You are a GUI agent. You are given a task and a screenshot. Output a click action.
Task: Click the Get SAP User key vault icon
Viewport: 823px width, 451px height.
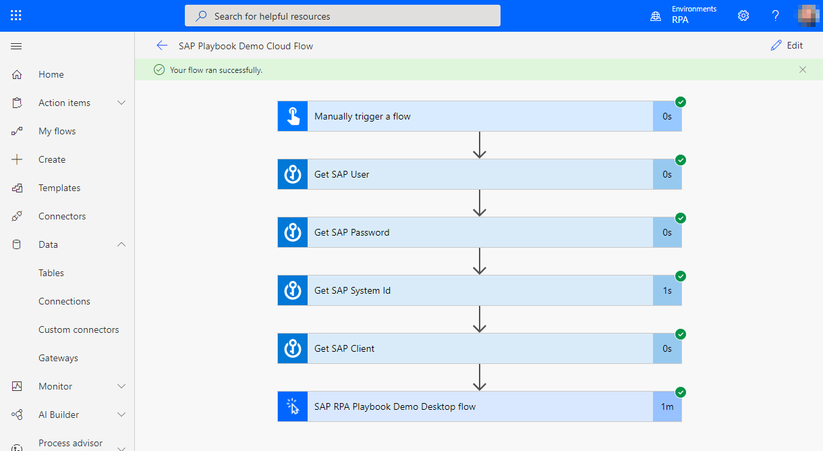pos(293,174)
